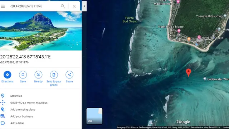Click the plus code dots icon
229x129 pixels.
pyautogui.click(x=3, y=103)
